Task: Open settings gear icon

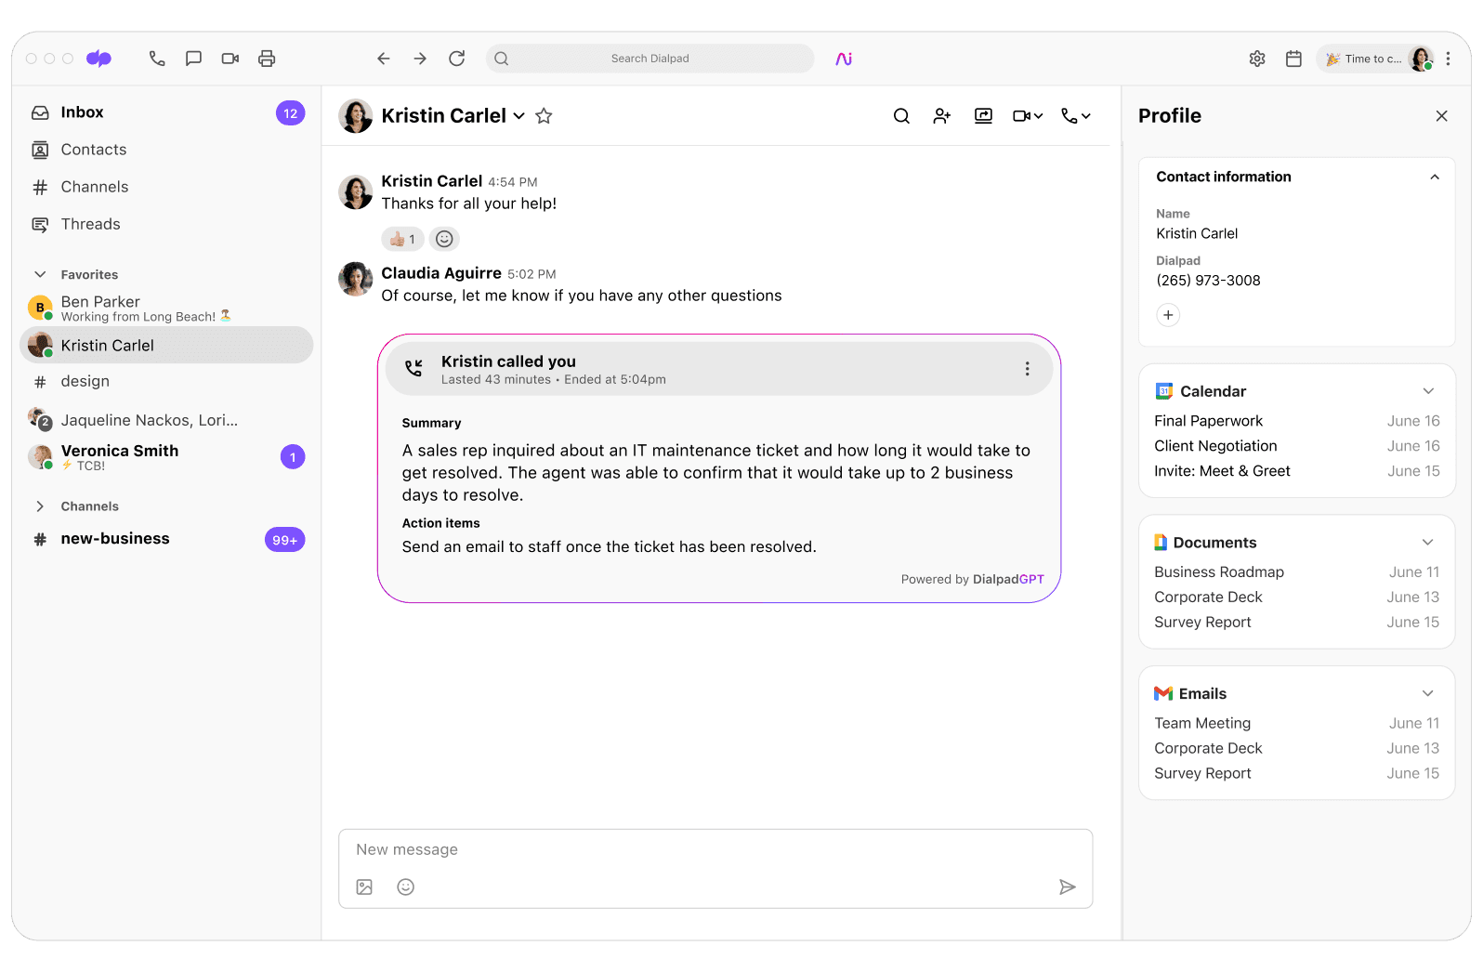Action: pos(1256,59)
